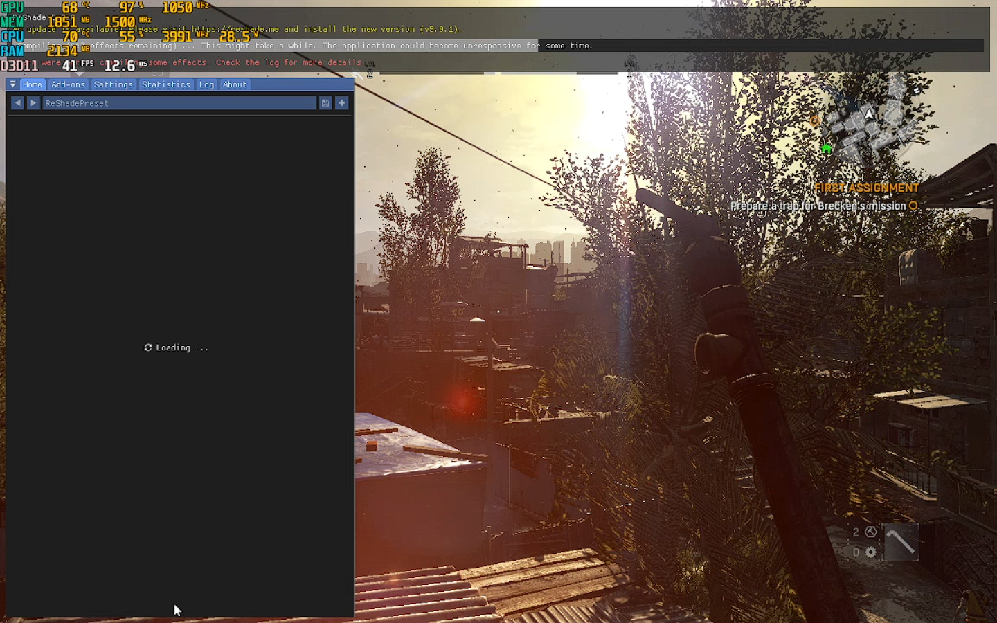997x623 pixels.
Task: Select the next preset arrow
Action: pyautogui.click(x=33, y=103)
